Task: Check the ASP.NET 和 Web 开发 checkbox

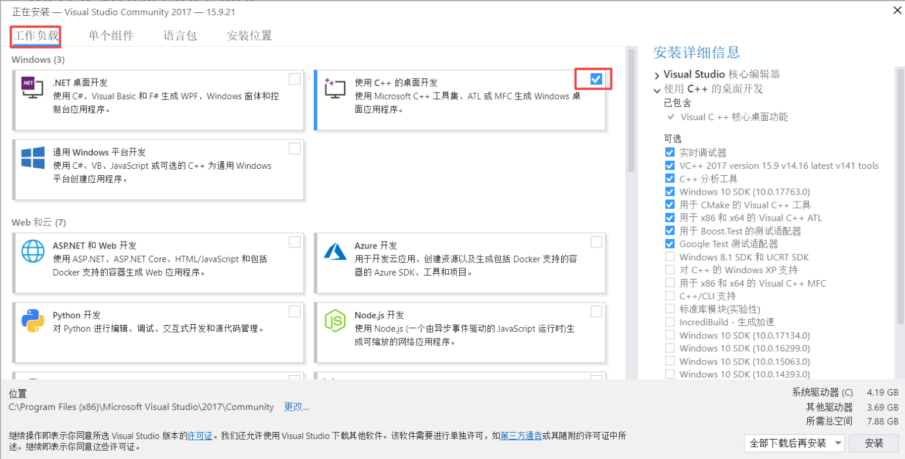Action: coord(295,242)
